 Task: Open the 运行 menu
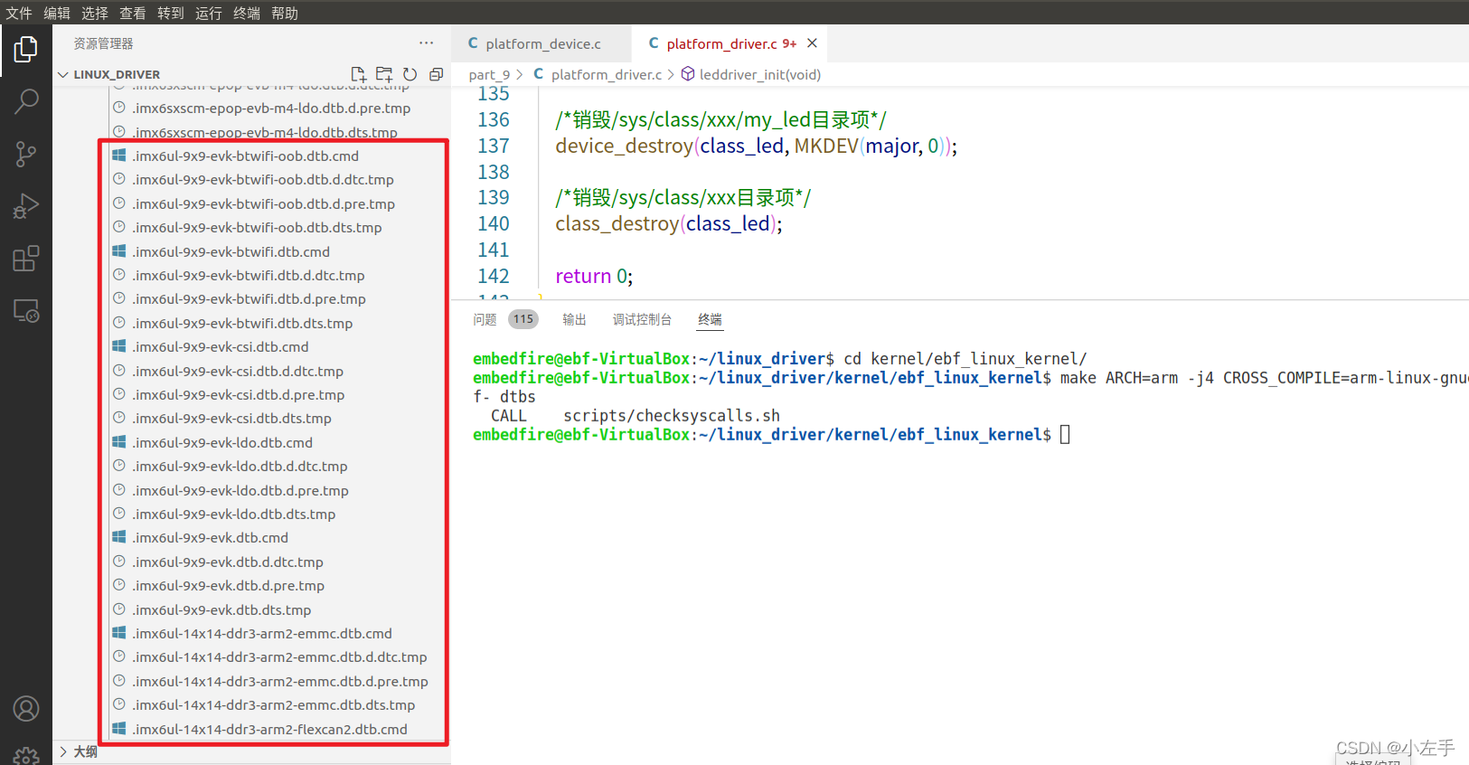click(x=209, y=13)
